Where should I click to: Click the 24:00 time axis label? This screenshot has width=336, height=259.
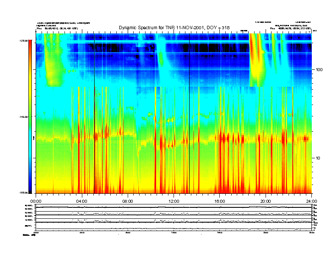311,201
